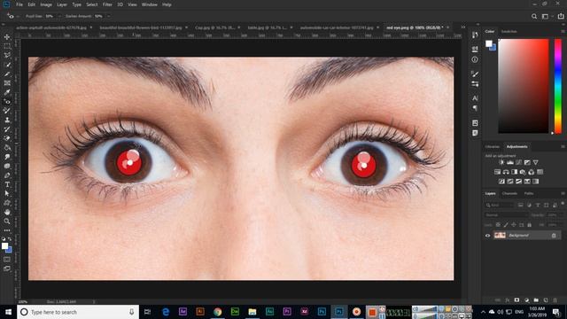Screen dimensions: 567x319
Task: Open the Image menu
Action: pyautogui.click(x=46, y=4)
